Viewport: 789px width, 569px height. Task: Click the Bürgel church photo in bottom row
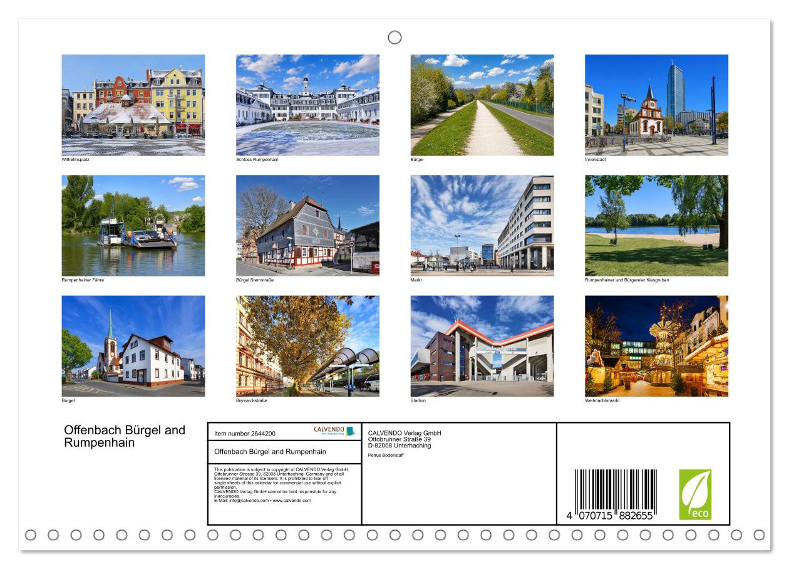[133, 346]
